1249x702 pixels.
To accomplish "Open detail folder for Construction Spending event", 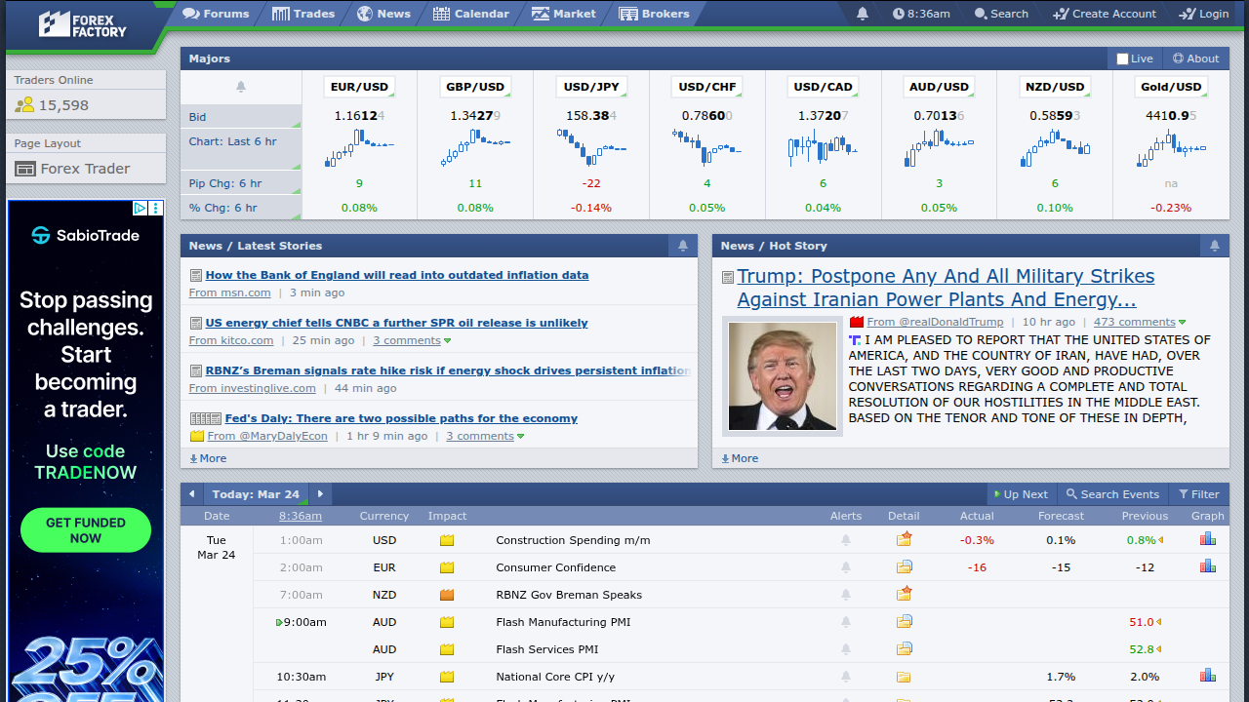I will tap(904, 537).
